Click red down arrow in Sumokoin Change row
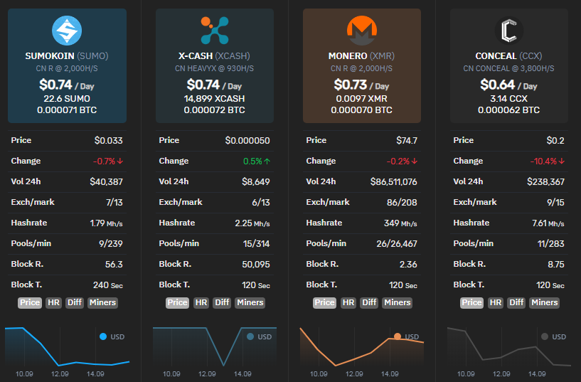581x382 pixels. [120, 161]
